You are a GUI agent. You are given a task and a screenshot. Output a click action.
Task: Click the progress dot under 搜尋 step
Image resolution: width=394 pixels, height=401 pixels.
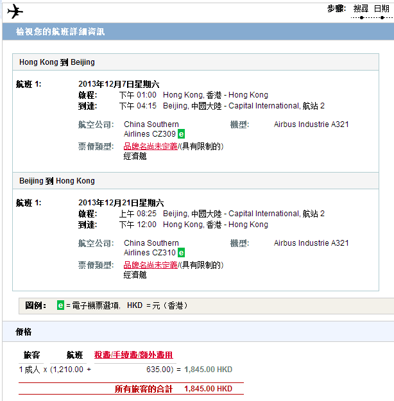point(361,18)
